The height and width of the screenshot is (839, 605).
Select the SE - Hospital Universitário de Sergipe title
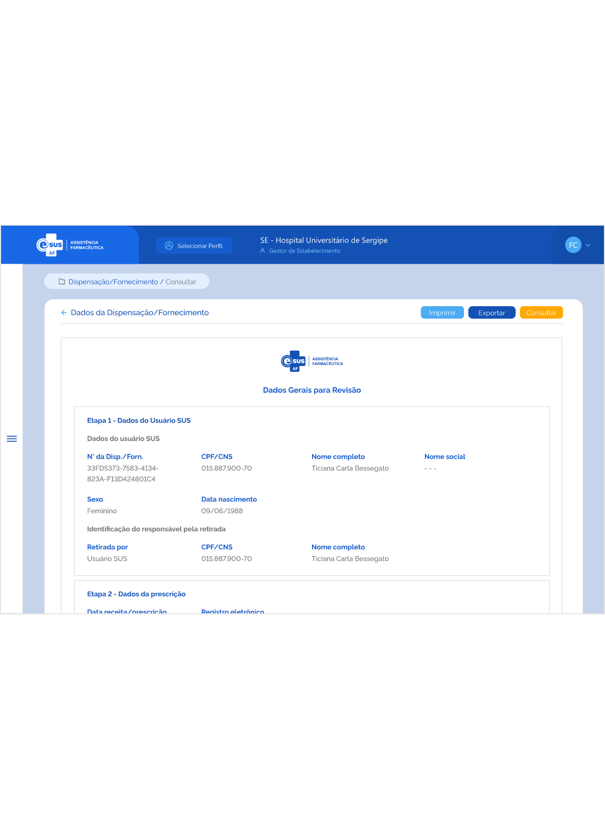324,240
